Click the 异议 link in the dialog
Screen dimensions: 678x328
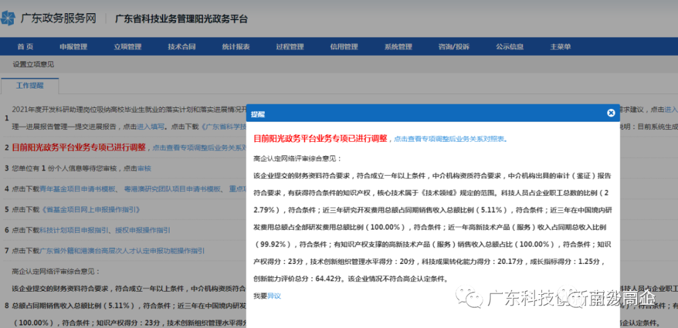[x=274, y=296]
